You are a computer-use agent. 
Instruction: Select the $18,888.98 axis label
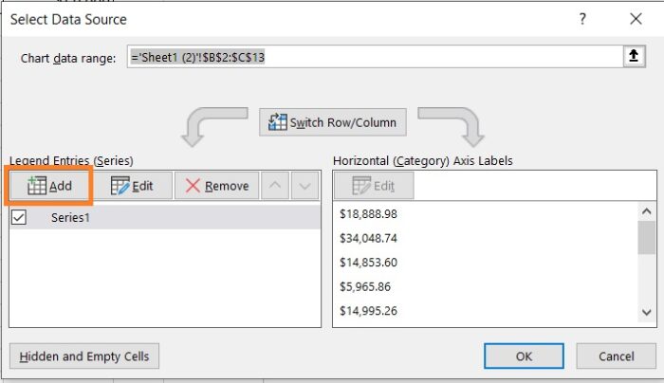click(x=369, y=214)
